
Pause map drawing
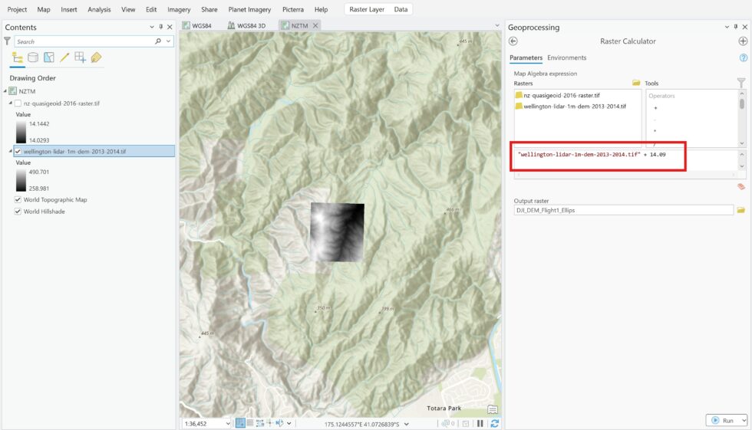pos(480,424)
